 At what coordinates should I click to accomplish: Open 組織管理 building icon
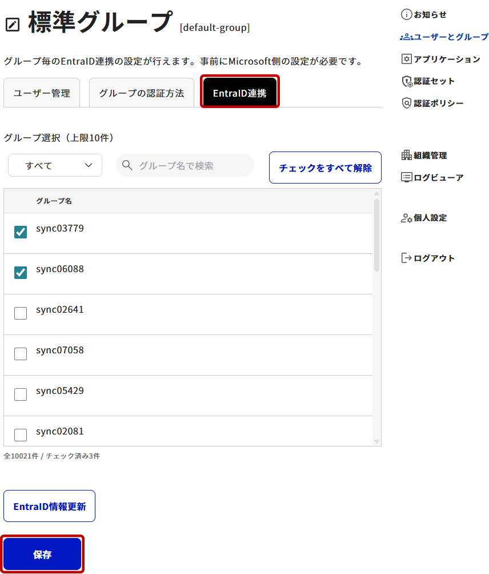(406, 155)
